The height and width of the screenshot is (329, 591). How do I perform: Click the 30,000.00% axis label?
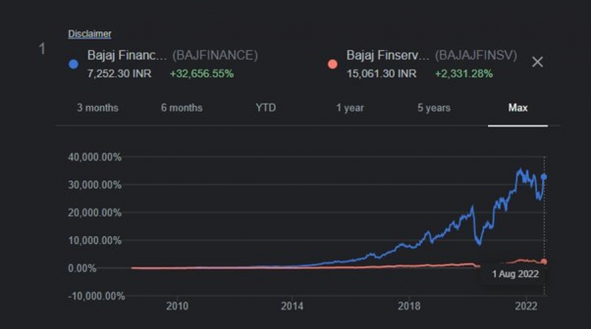pyautogui.click(x=95, y=185)
